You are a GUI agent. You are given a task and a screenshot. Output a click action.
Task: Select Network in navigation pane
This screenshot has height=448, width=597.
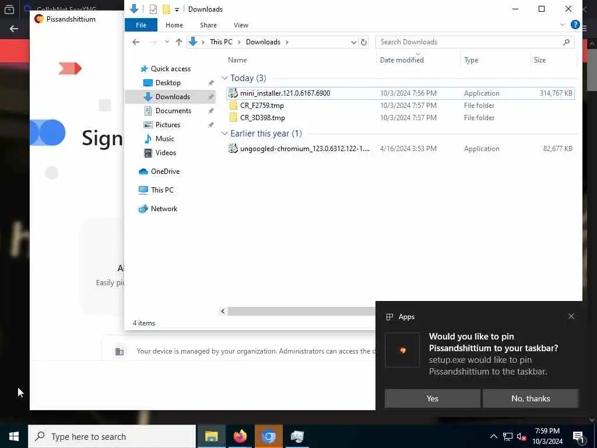click(158, 209)
